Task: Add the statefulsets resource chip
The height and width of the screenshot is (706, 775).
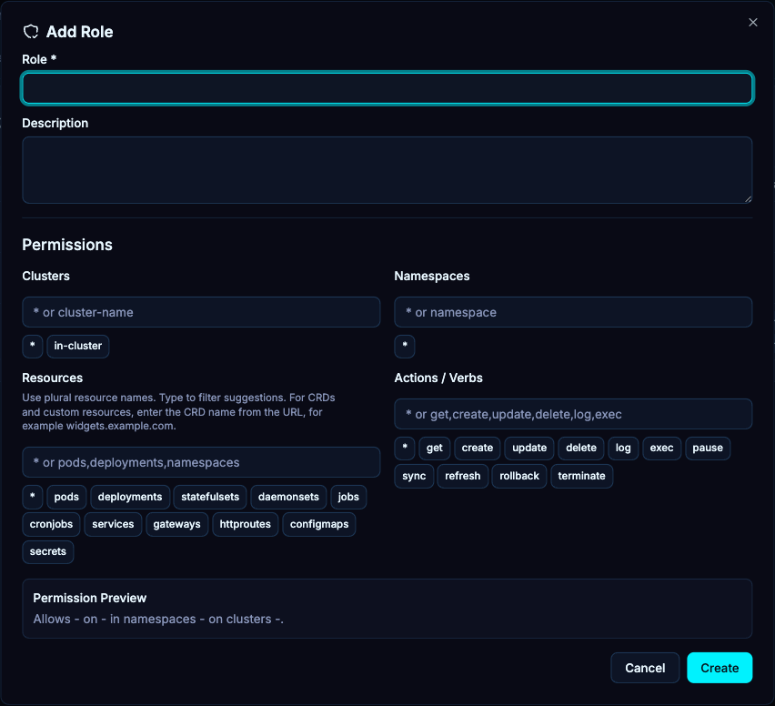Action: [x=210, y=497]
